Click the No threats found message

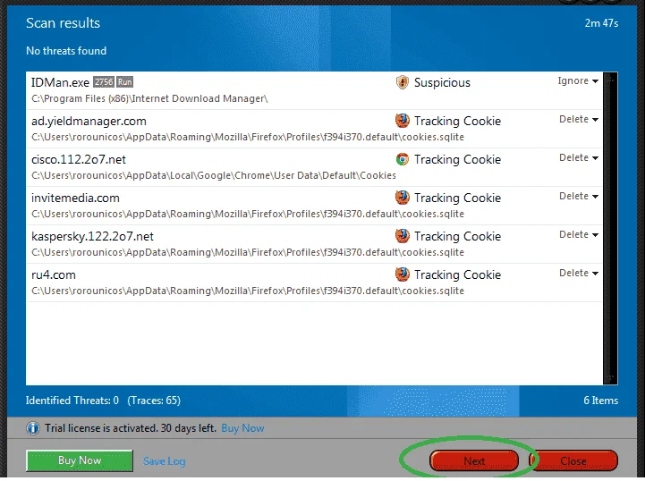pyautogui.click(x=66, y=51)
